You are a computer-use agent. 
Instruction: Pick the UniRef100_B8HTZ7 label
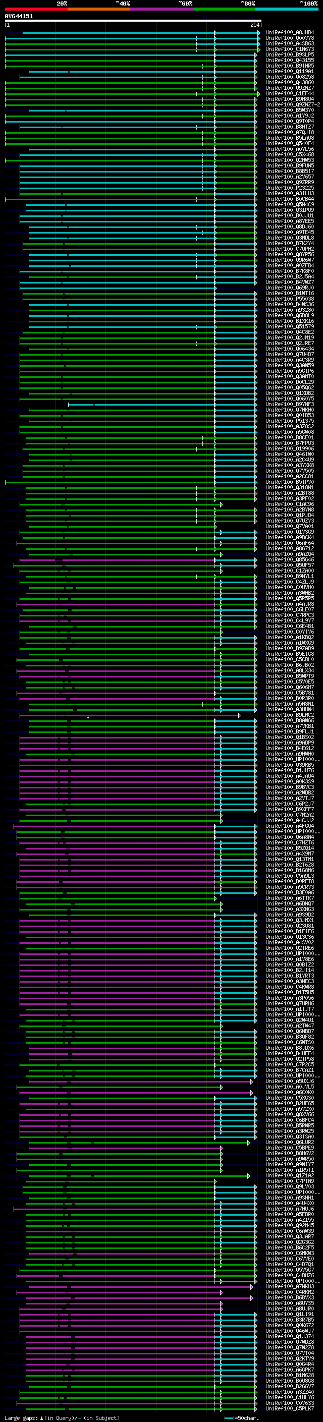[x=290, y=127]
